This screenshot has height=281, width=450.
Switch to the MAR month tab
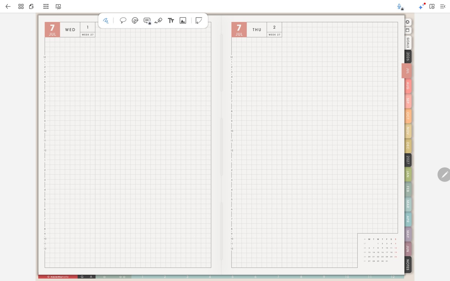coord(408,204)
